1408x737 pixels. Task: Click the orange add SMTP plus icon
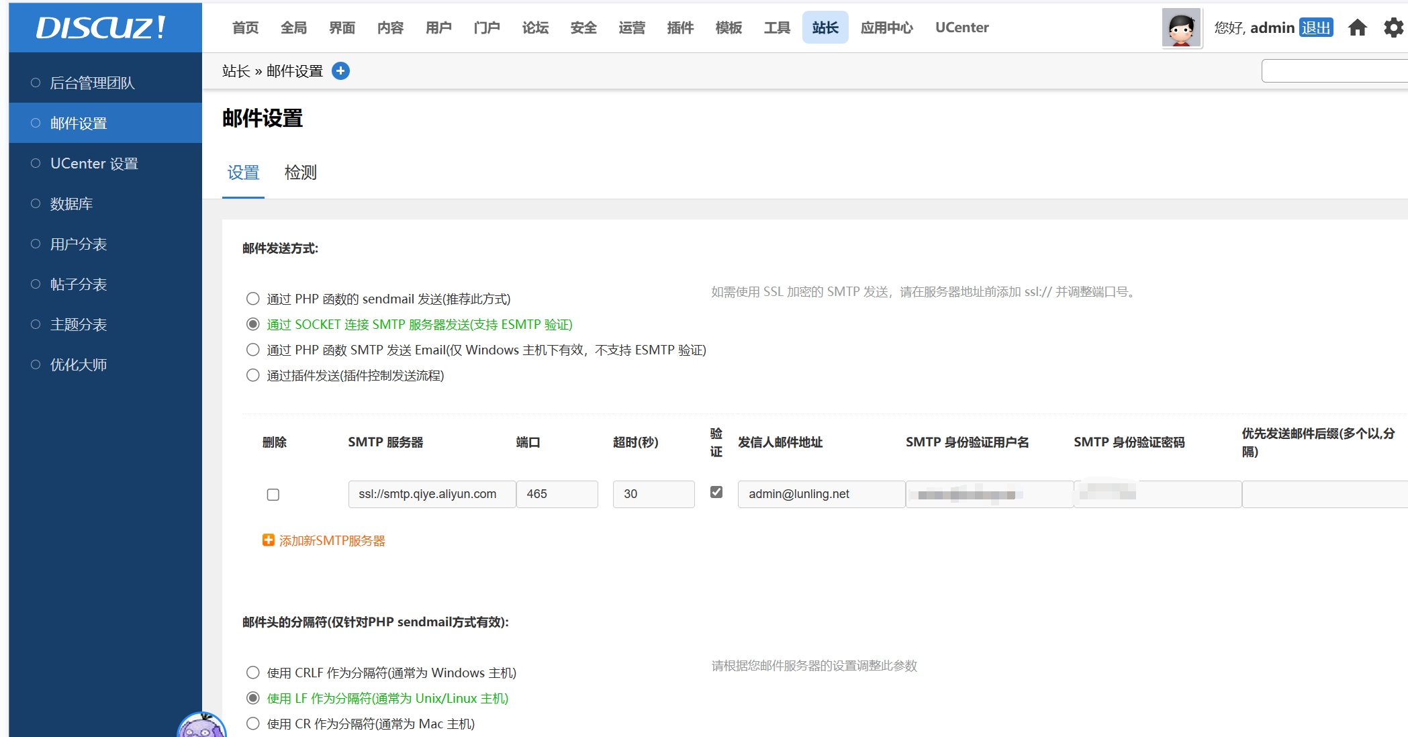coord(269,540)
